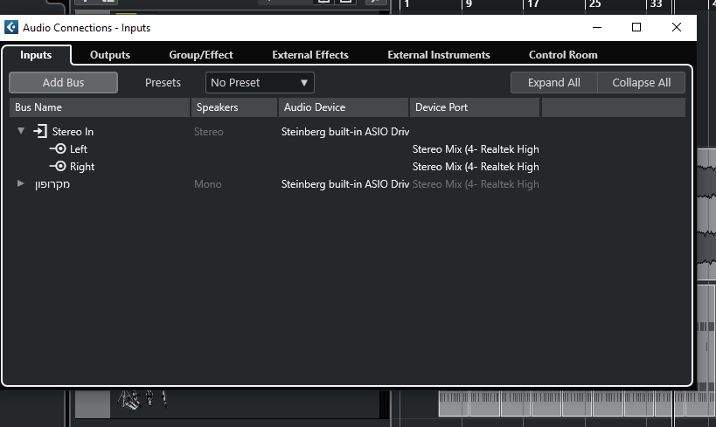Click bar 25 on the project ruler
Screen dimensions: 716x427
(594, 4)
